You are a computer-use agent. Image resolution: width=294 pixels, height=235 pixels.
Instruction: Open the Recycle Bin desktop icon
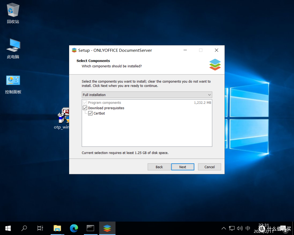tap(13, 13)
